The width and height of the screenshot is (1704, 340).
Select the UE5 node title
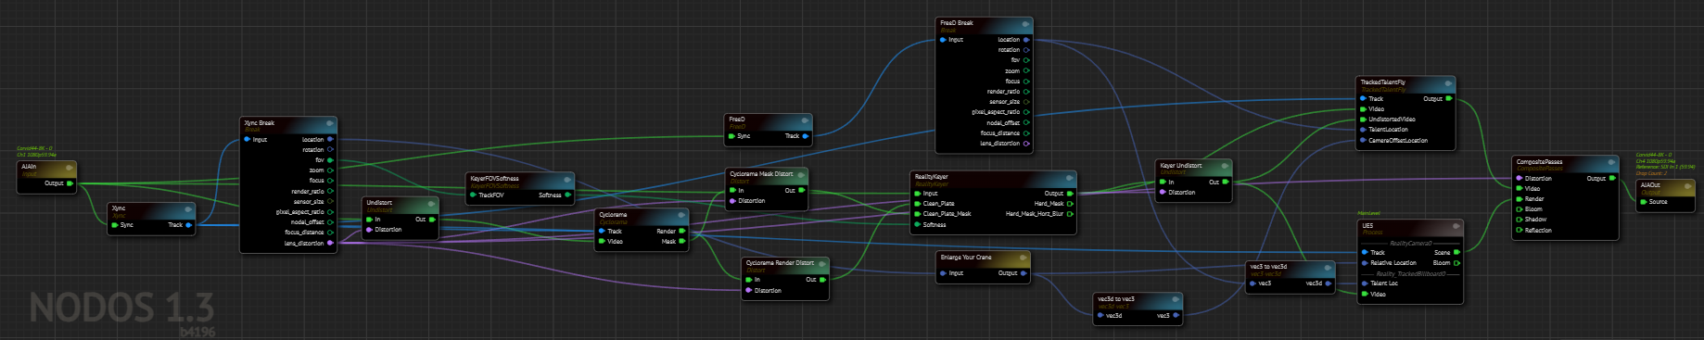[x=1367, y=225]
